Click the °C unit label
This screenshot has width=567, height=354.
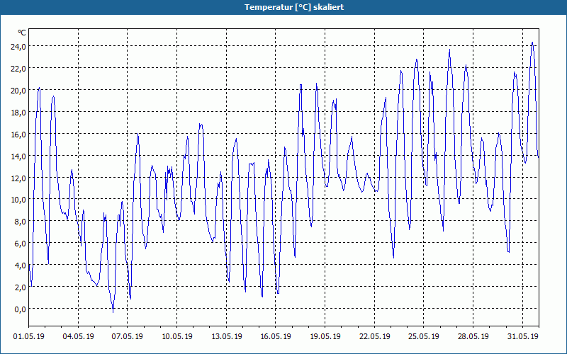click(x=22, y=33)
